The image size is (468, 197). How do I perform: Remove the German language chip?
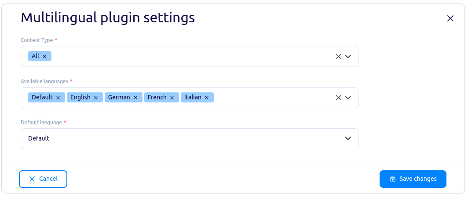[x=135, y=98]
